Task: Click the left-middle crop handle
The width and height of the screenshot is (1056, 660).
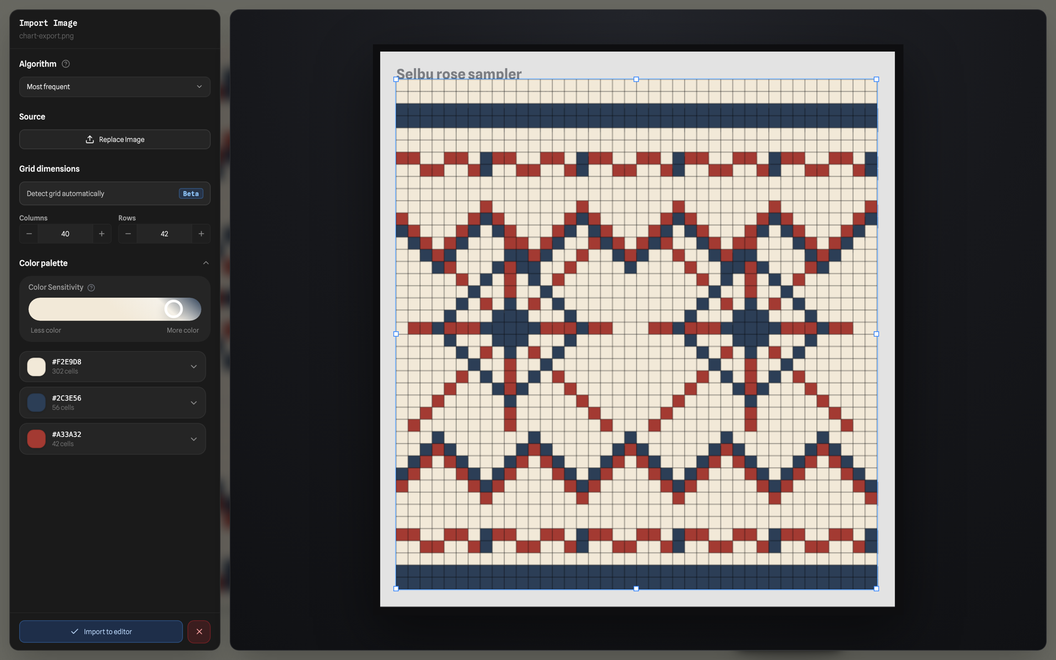Action: click(x=396, y=334)
